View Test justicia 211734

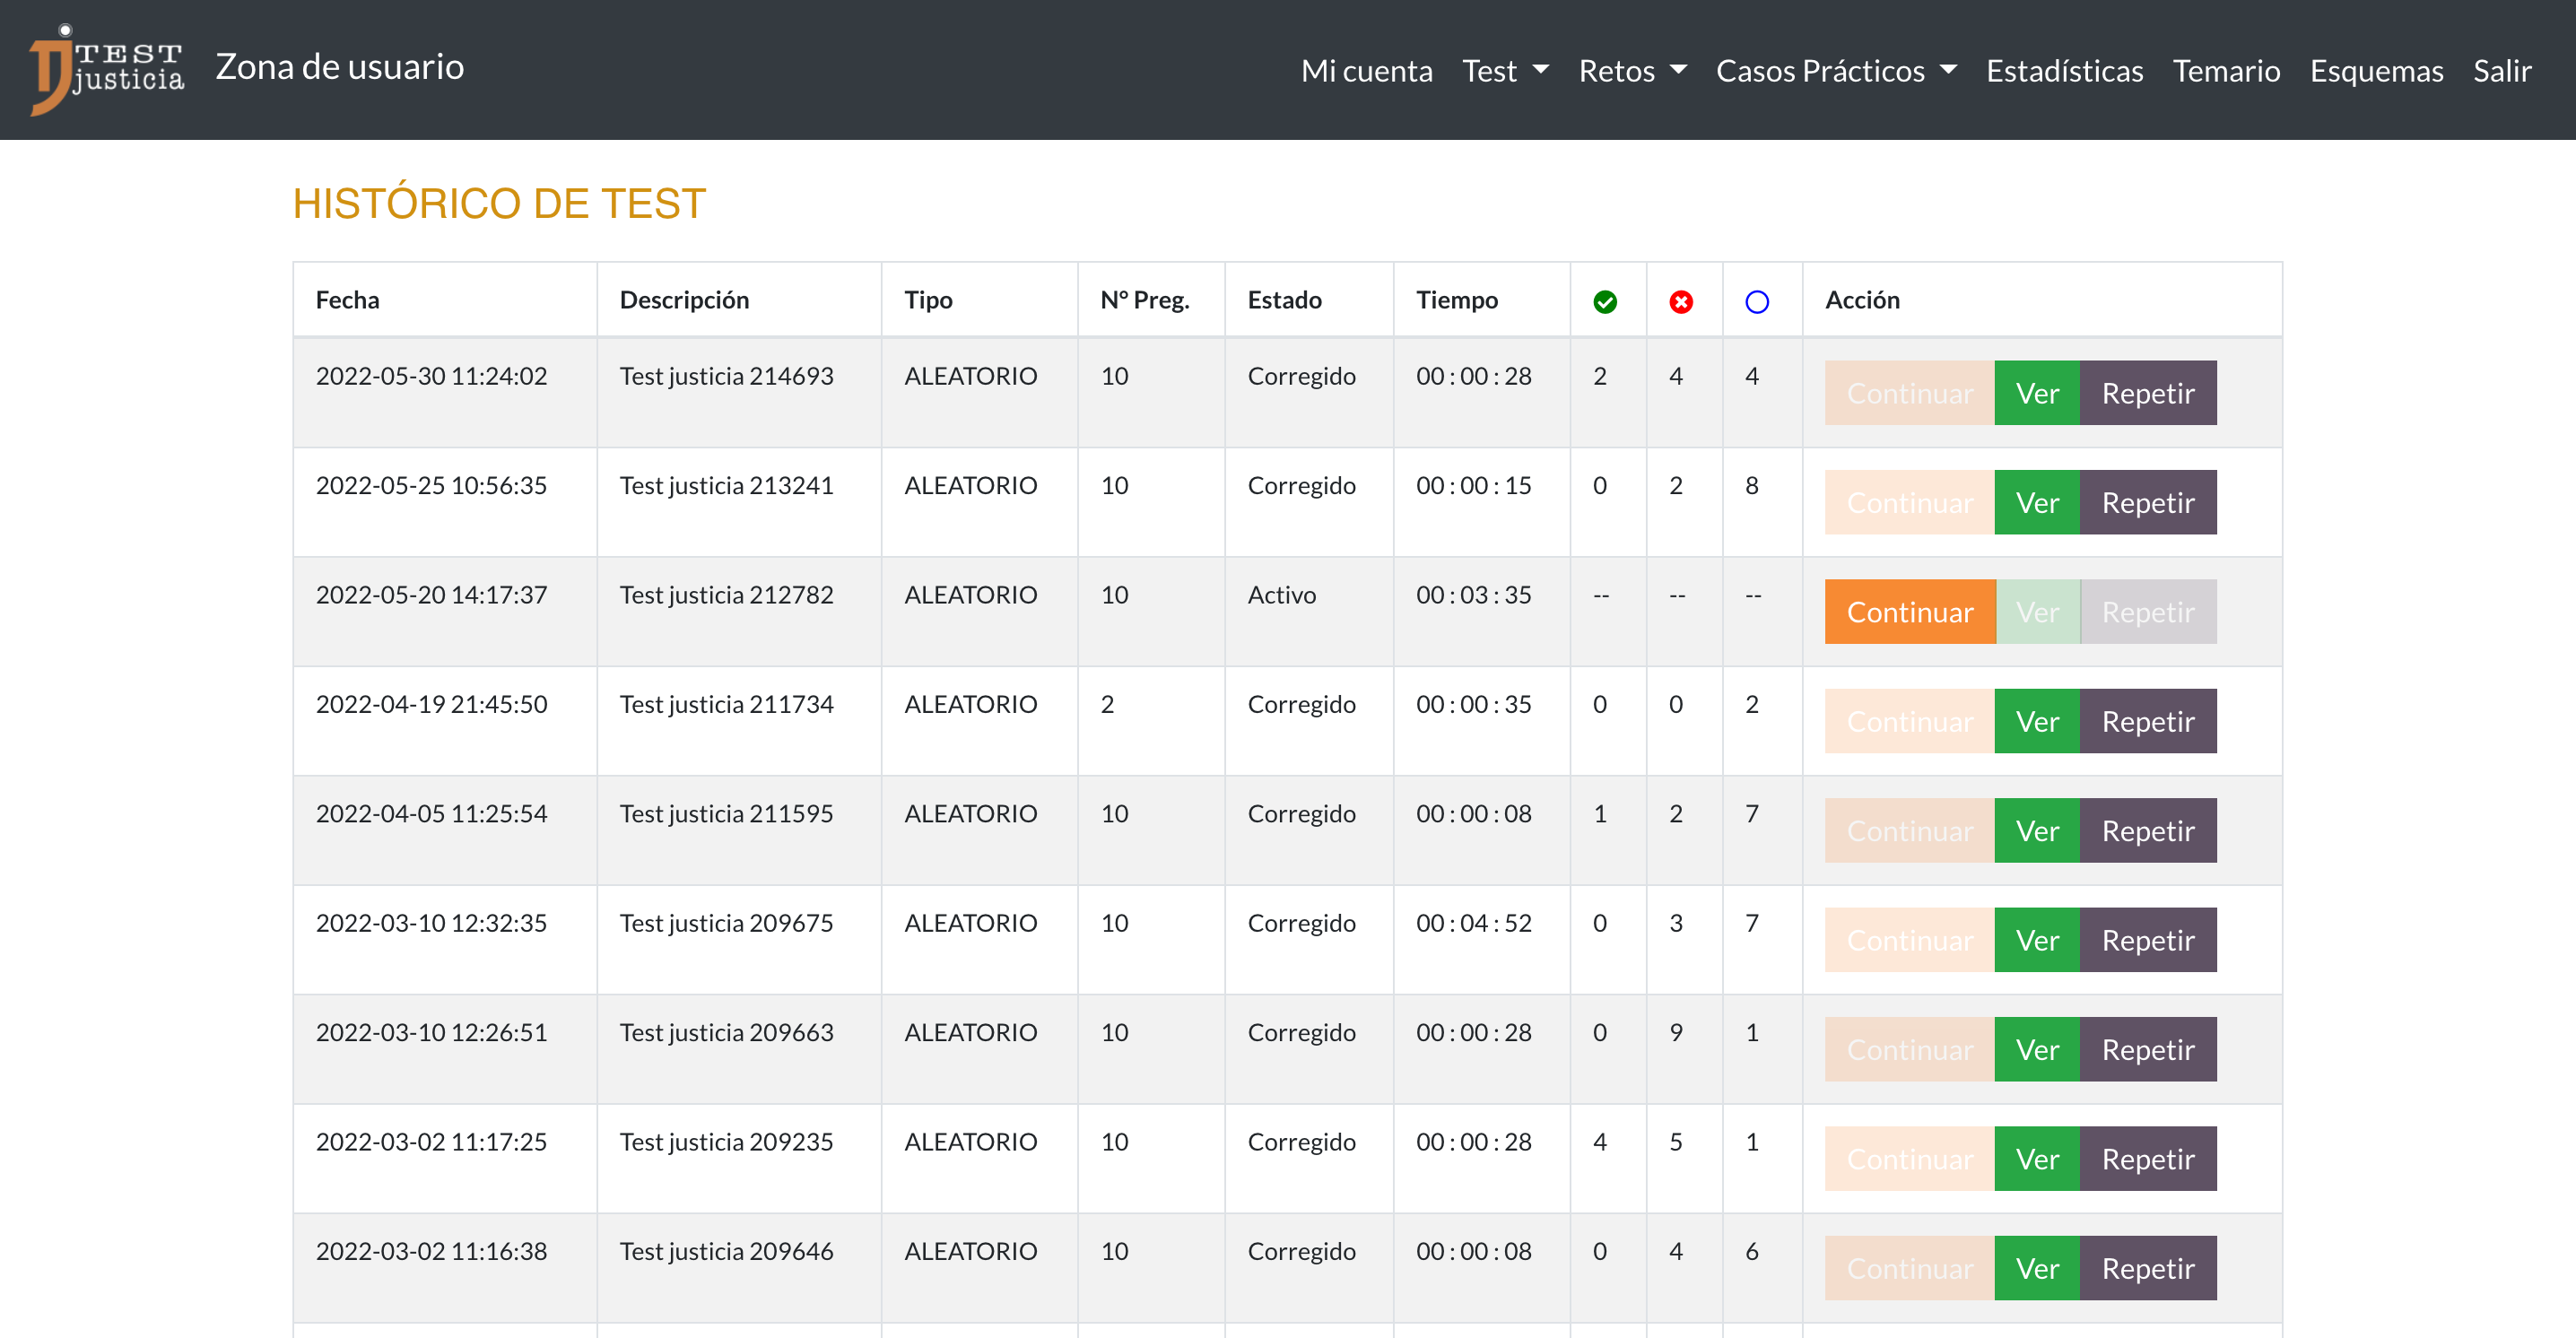pos(2037,721)
